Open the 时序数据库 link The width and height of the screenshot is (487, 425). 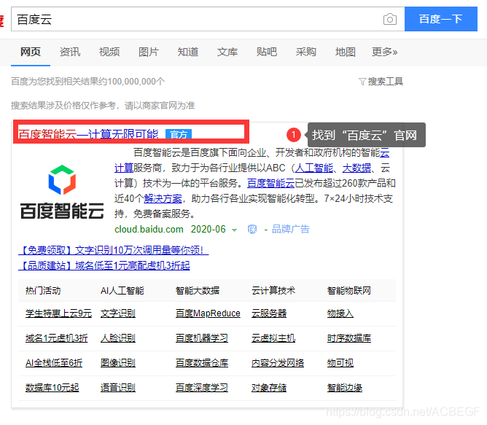coord(349,338)
